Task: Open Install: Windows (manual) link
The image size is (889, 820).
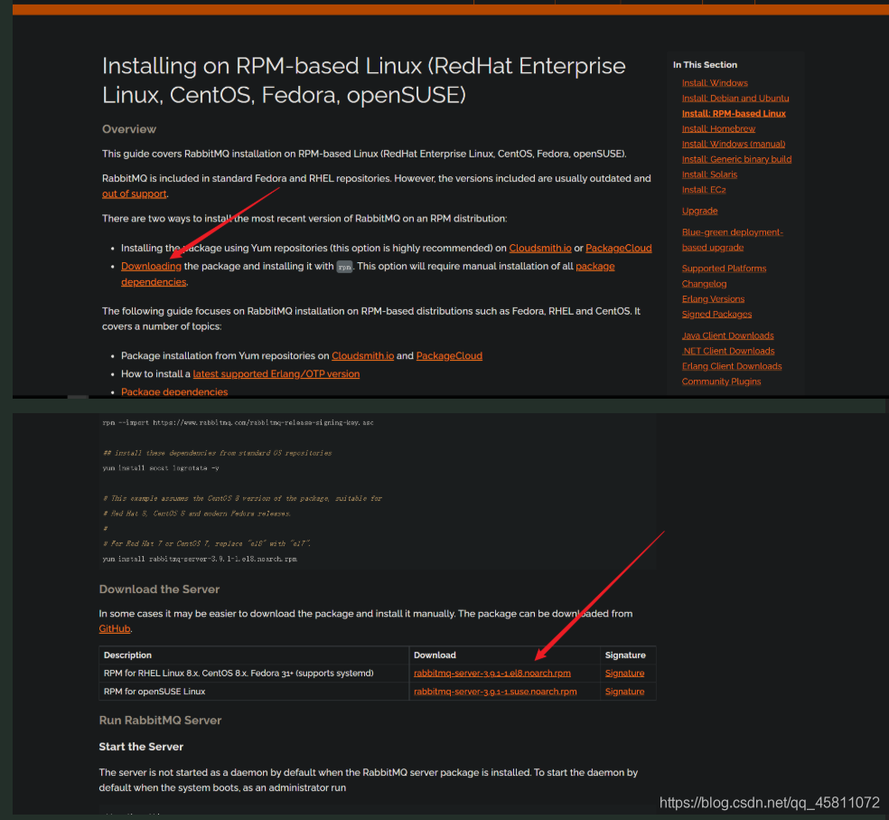Action: (733, 144)
